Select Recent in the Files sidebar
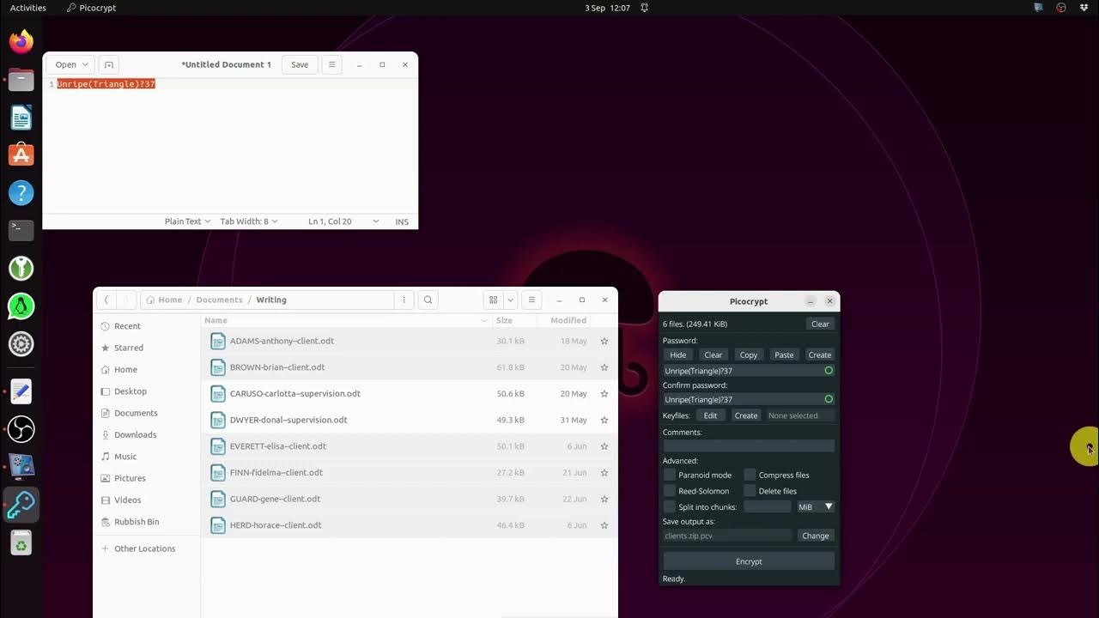 [x=147, y=326]
